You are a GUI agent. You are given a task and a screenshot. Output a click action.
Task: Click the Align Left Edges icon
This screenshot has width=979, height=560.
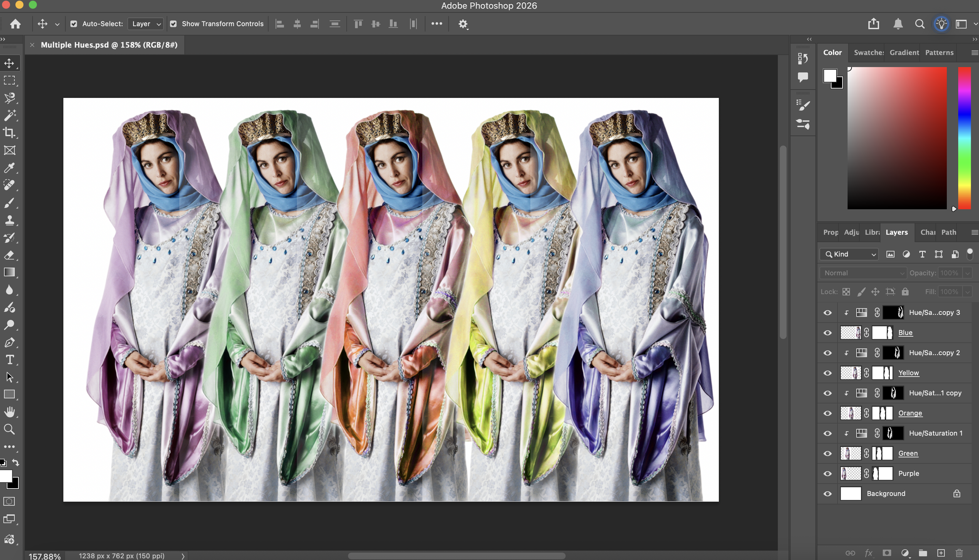click(x=280, y=24)
